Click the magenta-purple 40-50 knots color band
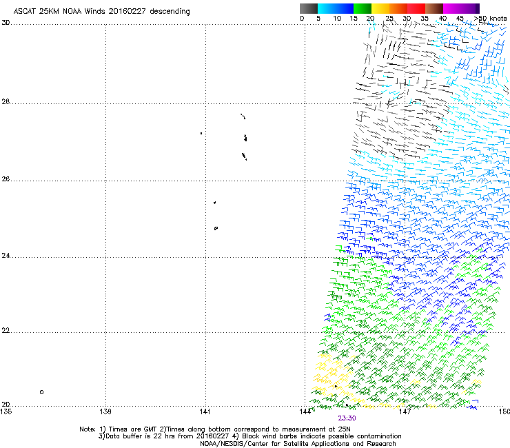Viewport: 510px width, 448px height. pos(461,8)
